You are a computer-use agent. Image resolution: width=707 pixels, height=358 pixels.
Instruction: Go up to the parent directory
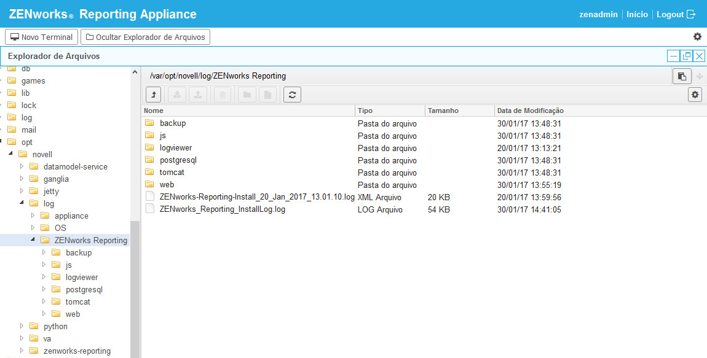click(153, 95)
